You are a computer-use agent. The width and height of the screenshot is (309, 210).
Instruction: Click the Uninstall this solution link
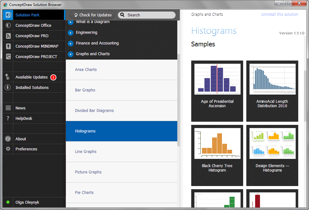point(279,14)
